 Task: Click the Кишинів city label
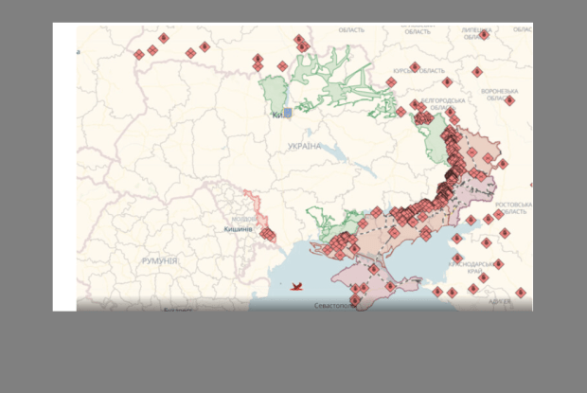[x=238, y=229]
